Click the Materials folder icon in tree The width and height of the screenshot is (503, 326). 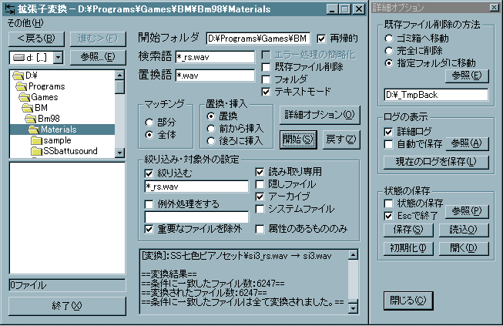coord(34,129)
